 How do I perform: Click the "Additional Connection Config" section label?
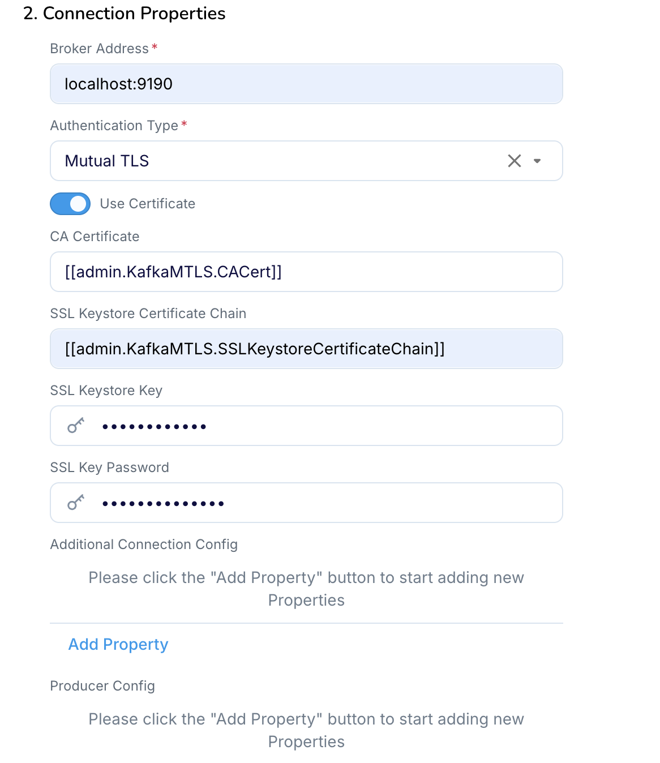[144, 545]
